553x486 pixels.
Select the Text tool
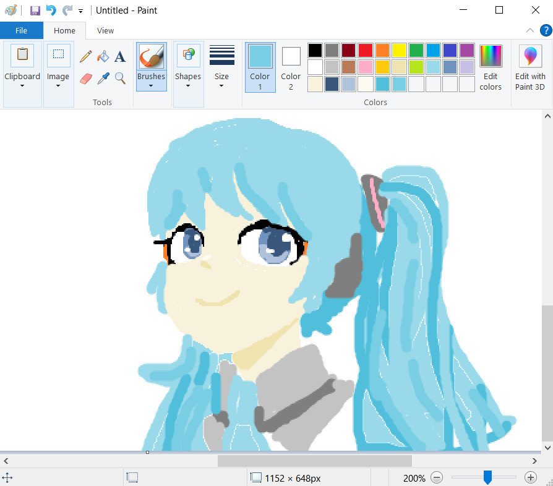click(120, 56)
